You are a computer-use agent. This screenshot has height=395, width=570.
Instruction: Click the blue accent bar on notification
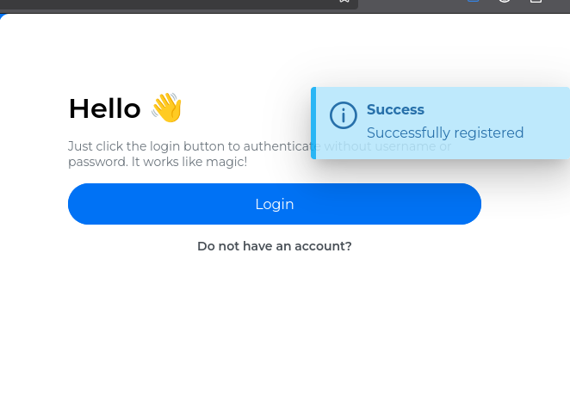pos(313,123)
